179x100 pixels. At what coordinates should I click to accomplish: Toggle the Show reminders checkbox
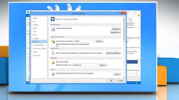pos(57,62)
